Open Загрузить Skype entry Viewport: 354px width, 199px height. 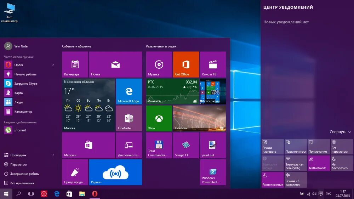pyautogui.click(x=29, y=84)
